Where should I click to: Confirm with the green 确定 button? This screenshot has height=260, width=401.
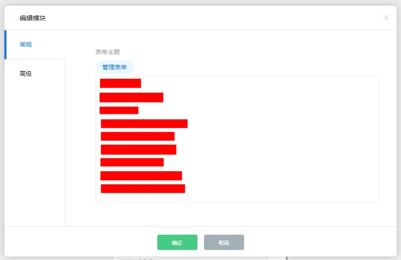click(x=177, y=243)
